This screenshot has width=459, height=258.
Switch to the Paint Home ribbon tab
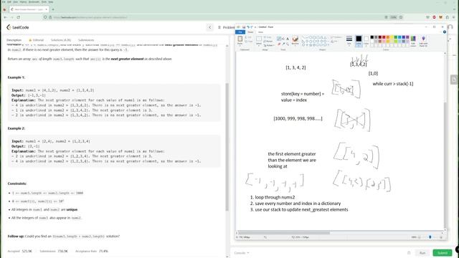pyautogui.click(x=250, y=32)
